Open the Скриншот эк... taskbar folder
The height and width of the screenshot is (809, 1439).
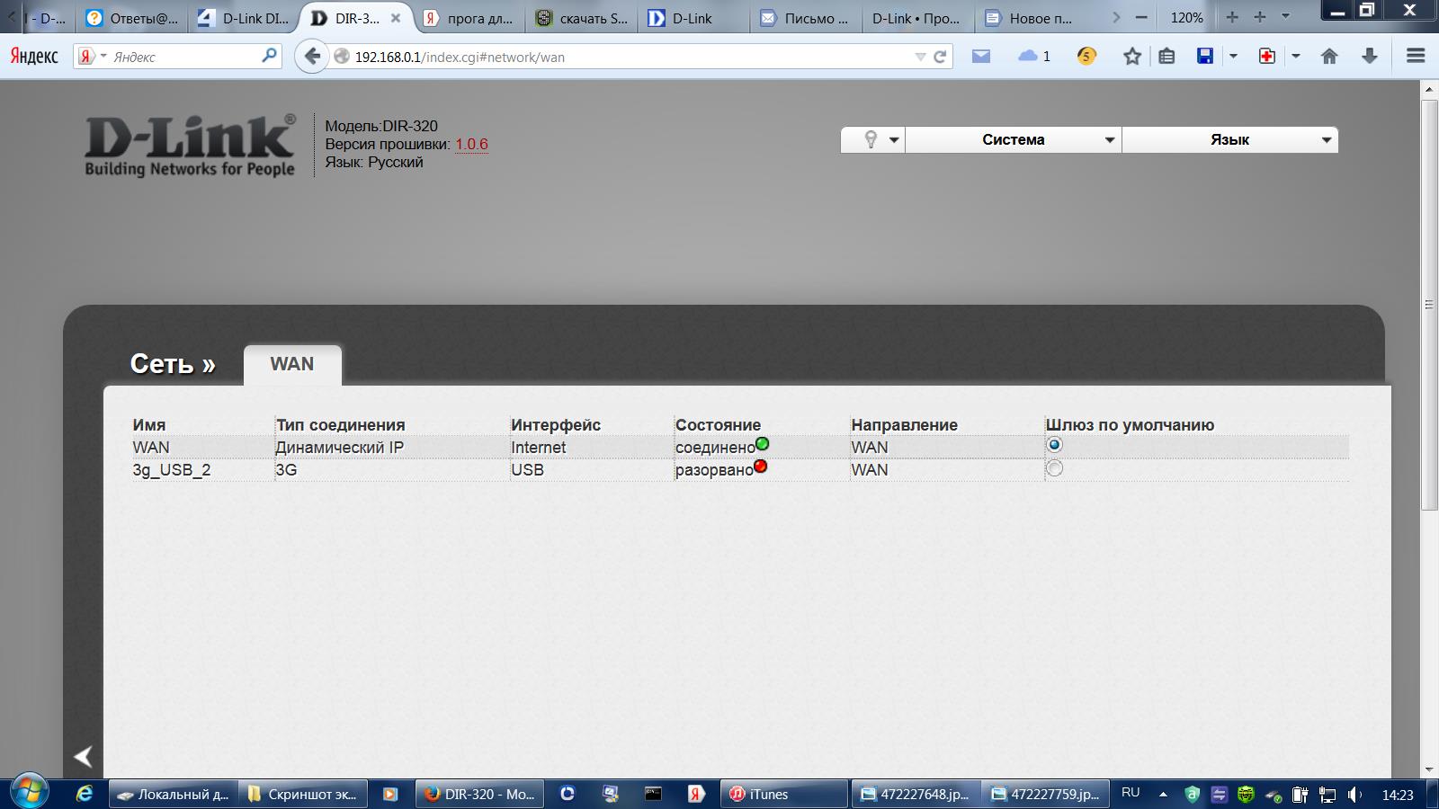click(x=304, y=794)
